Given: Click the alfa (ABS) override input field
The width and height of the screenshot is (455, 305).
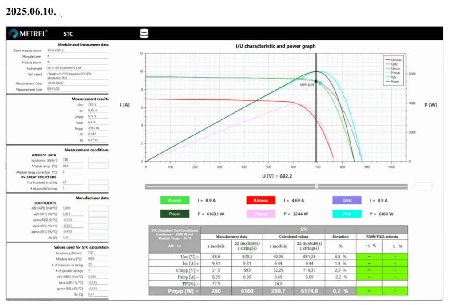Looking at the screenshot, I should (x=98, y=208).
